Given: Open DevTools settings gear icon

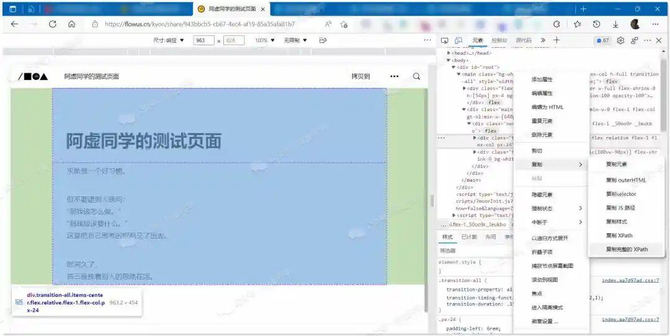Looking at the screenshot, I should pos(620,40).
